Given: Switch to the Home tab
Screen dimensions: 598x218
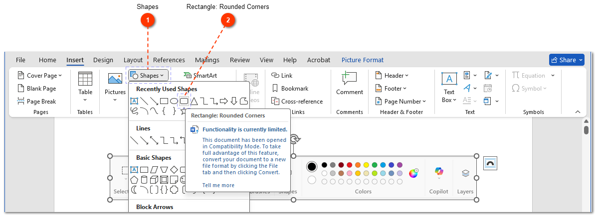Looking at the screenshot, I should [47, 60].
